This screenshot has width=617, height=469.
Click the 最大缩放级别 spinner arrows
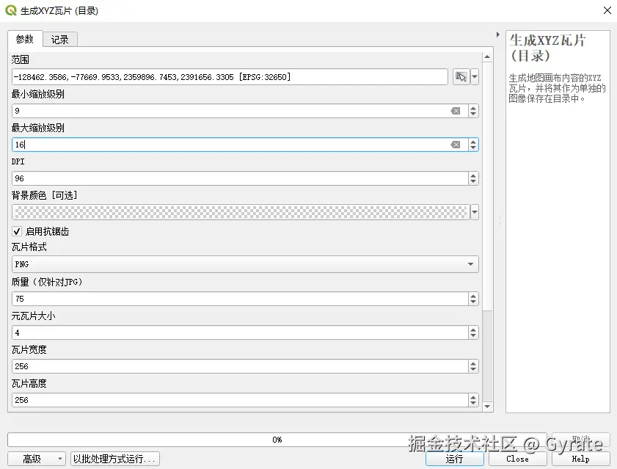click(x=473, y=145)
